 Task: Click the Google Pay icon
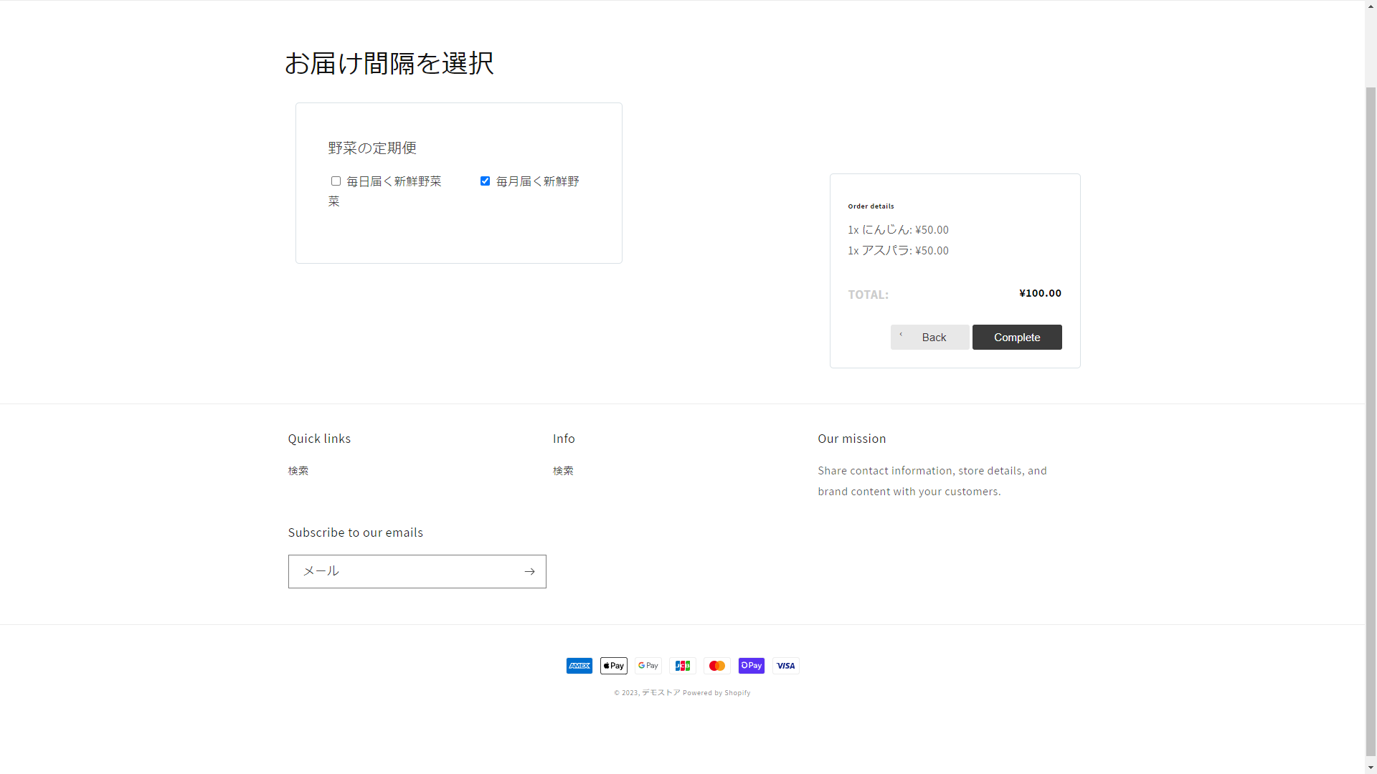[x=648, y=666]
